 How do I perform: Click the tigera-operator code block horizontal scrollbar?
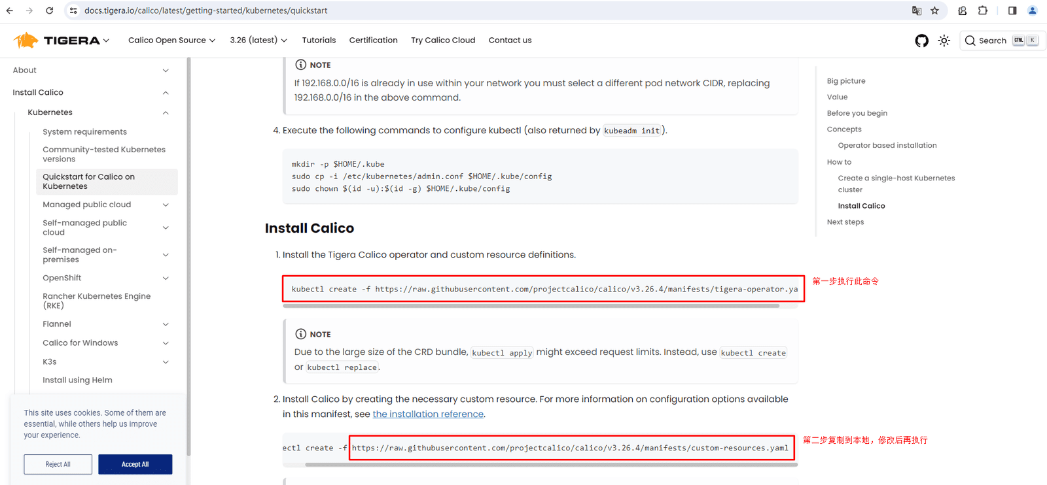click(531, 306)
